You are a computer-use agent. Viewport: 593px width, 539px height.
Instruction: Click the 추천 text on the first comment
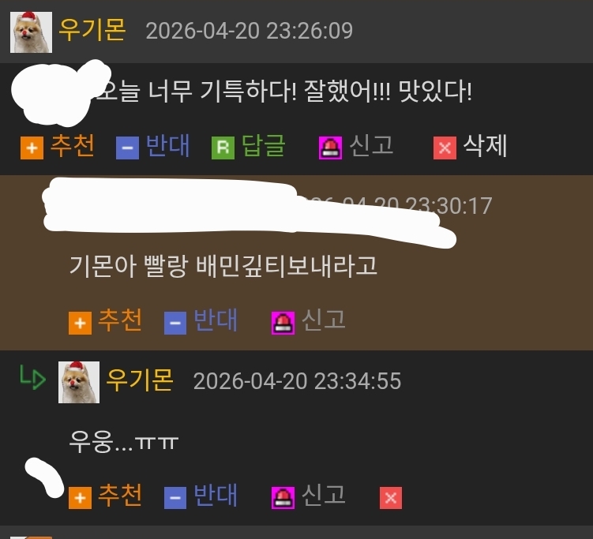pyautogui.click(x=72, y=146)
